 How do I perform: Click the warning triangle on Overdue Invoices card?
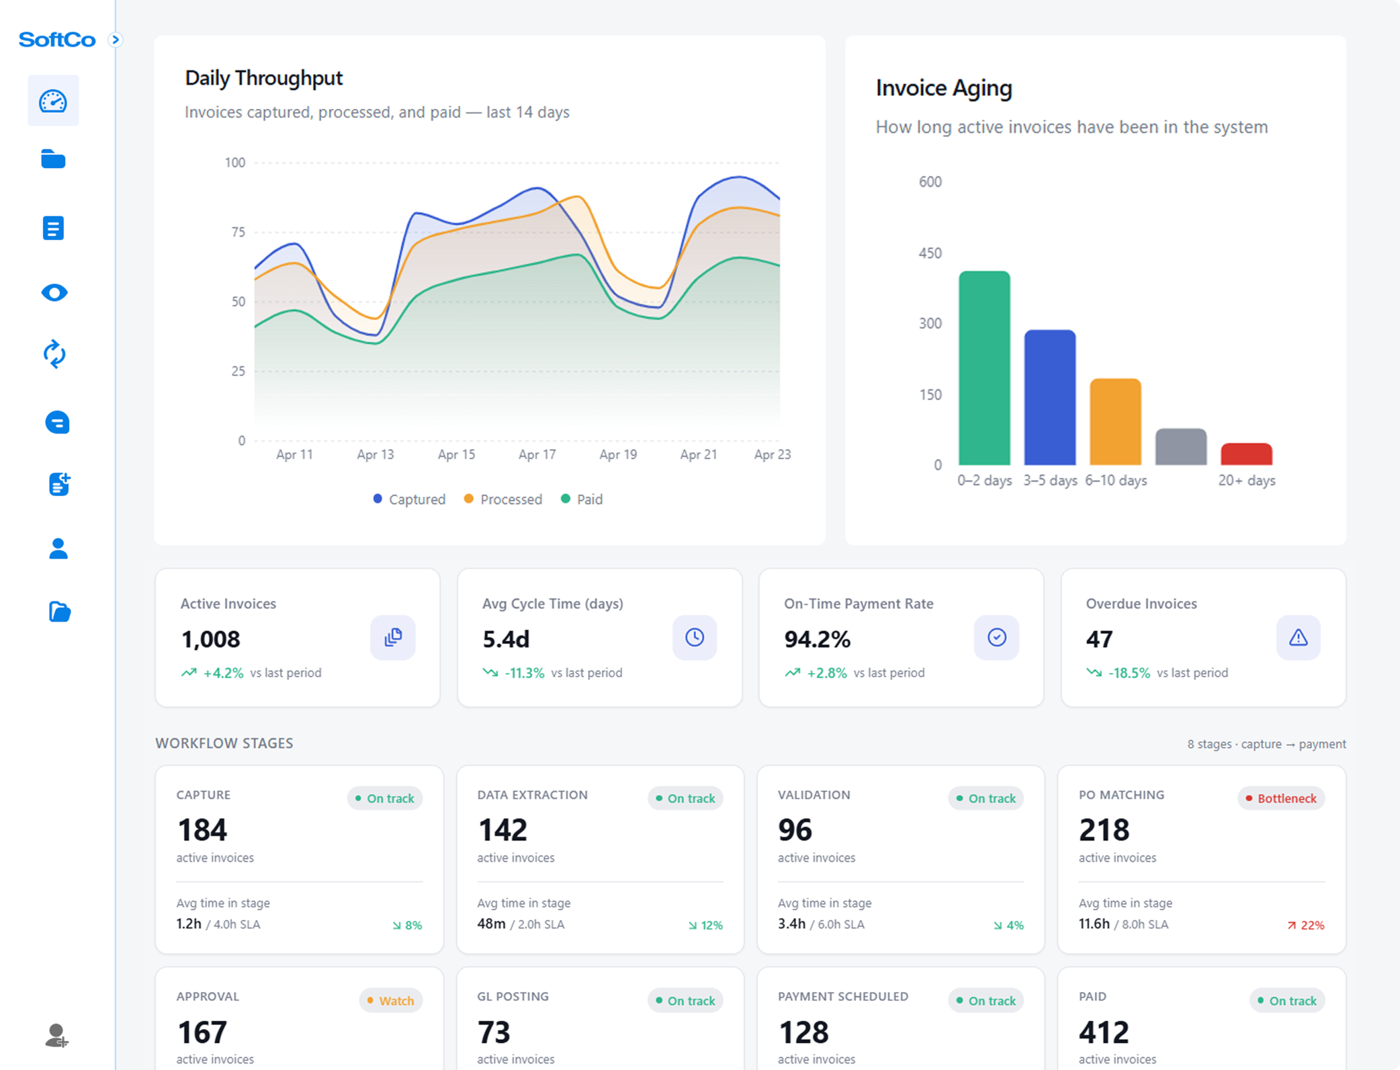(x=1298, y=637)
